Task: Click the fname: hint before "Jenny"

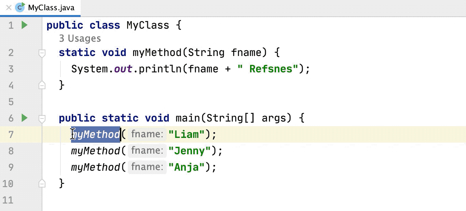Action: pos(147,151)
